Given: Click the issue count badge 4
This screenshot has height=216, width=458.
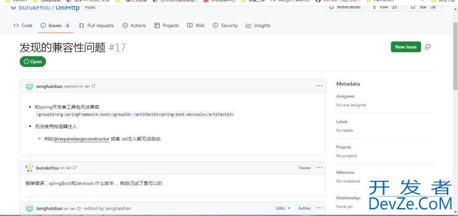Looking at the screenshot, I should pyautogui.click(x=68, y=26).
